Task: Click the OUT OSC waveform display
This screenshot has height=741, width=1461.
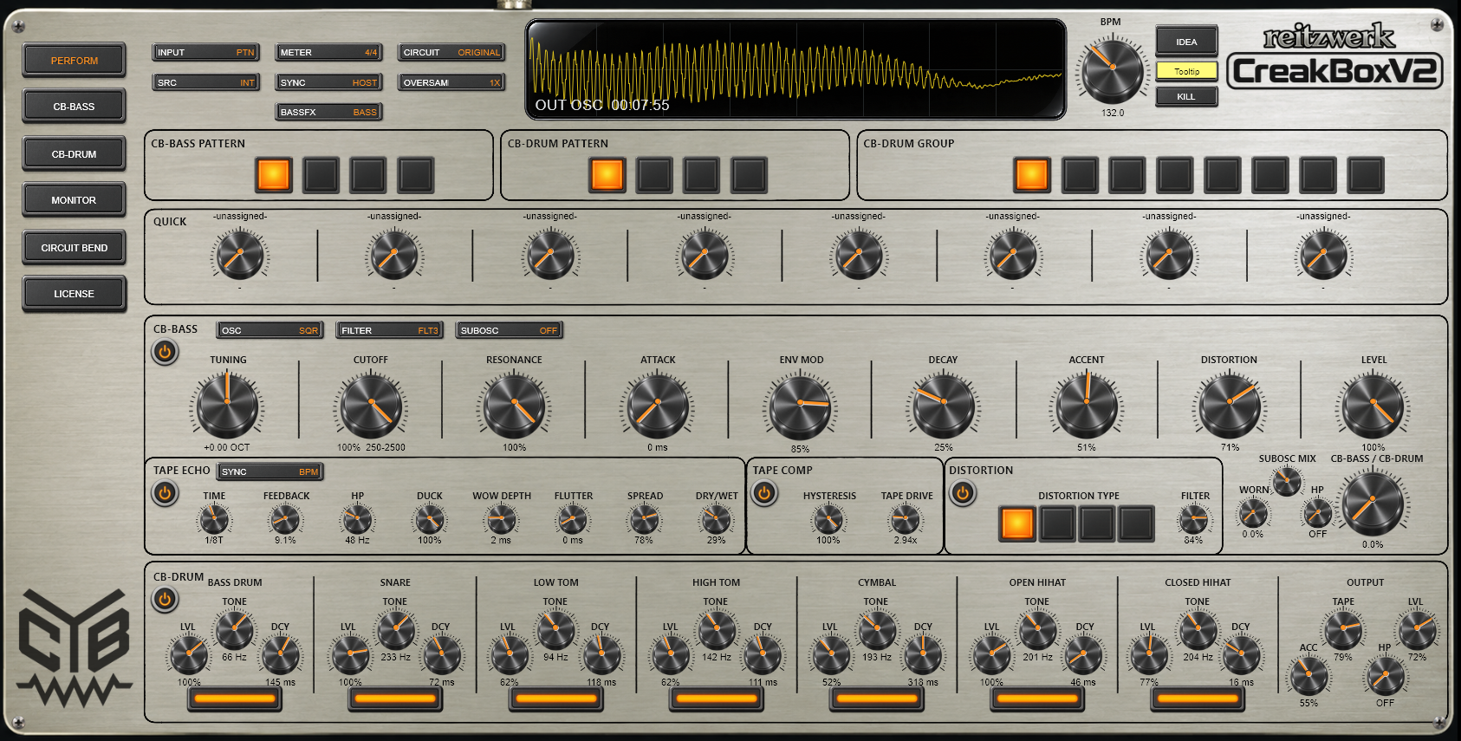Action: (x=796, y=69)
